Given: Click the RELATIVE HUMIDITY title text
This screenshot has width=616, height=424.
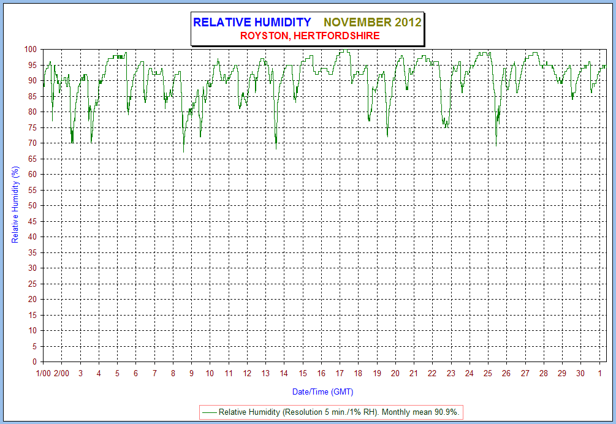Looking at the screenshot, I should [x=252, y=23].
